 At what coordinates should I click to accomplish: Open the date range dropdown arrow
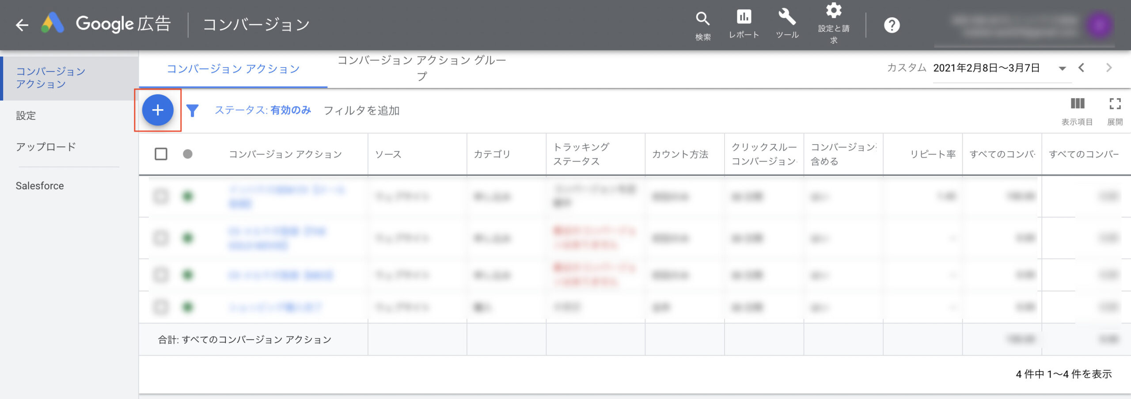[x=1063, y=68]
